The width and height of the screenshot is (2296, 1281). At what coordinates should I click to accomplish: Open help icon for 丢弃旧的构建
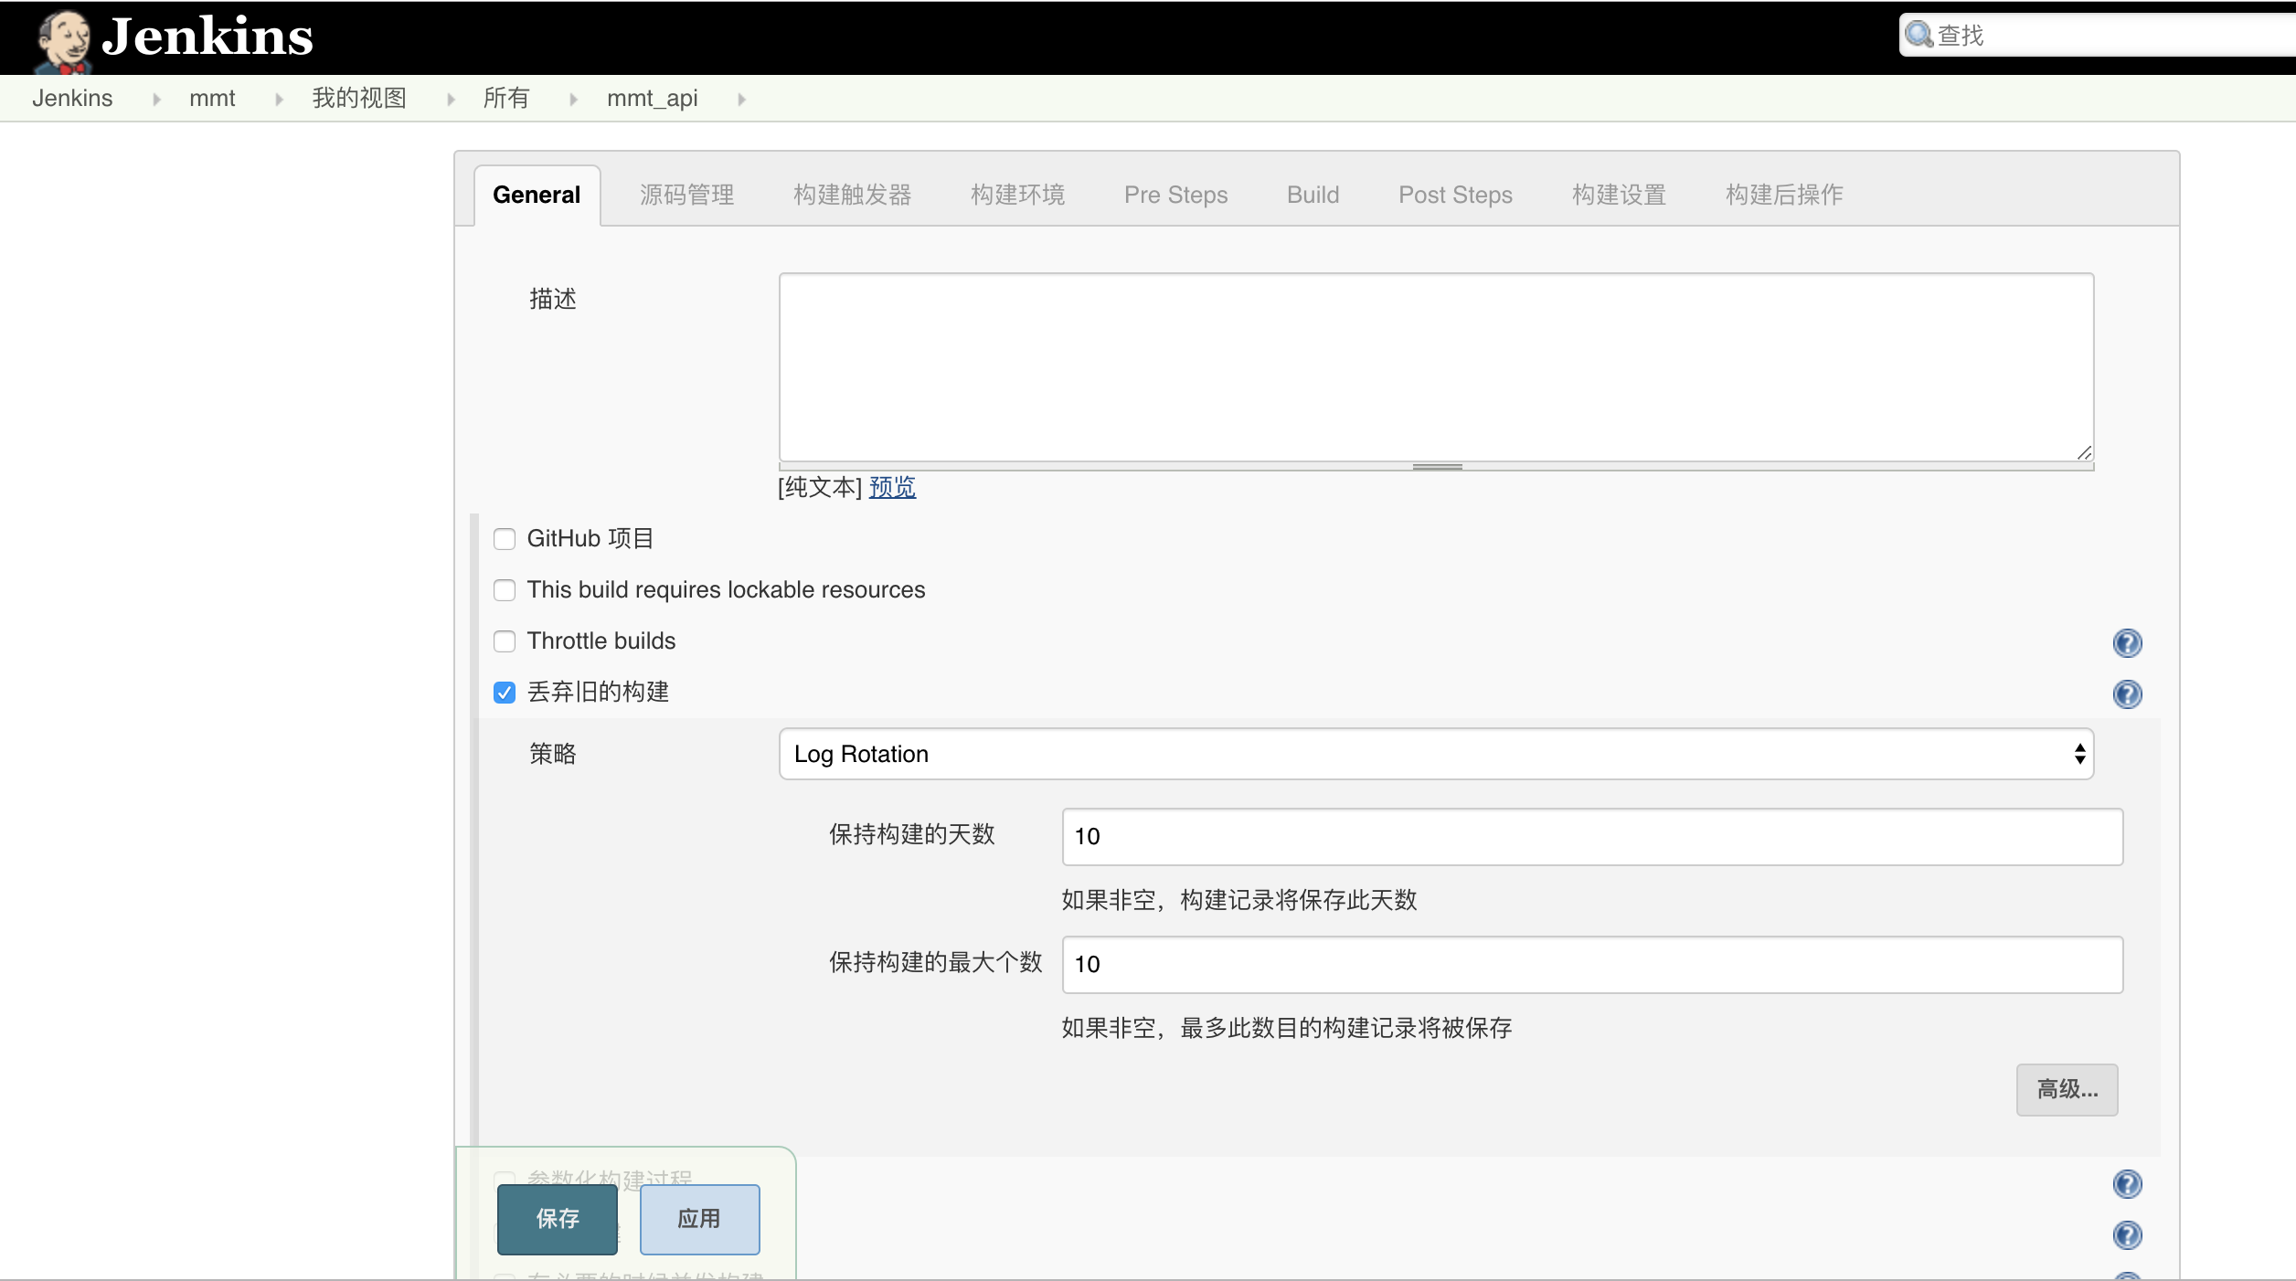point(2127,694)
